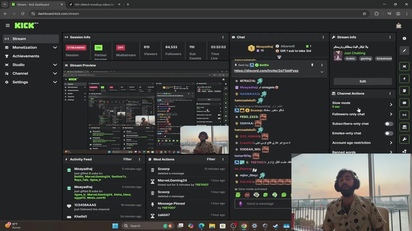Click the Arabic stream tag
412x231 pixels.
350,59
